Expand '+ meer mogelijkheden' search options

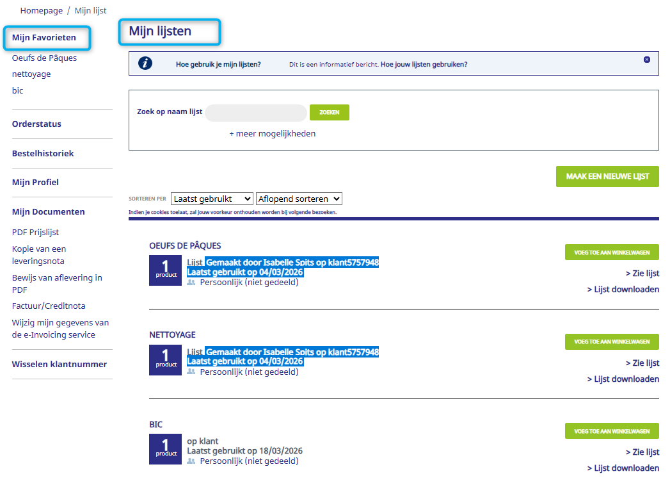coord(272,134)
